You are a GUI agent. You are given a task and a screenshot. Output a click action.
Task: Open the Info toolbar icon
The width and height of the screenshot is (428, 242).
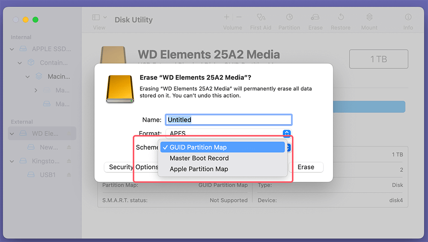[x=408, y=17]
